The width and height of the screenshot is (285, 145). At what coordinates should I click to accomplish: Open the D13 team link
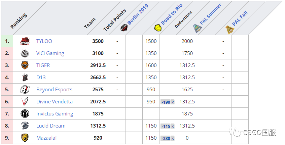click(x=41, y=78)
